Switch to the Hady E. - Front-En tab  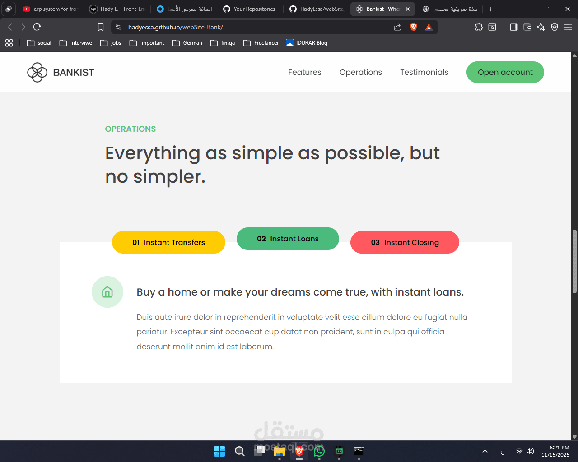pyautogui.click(x=117, y=9)
